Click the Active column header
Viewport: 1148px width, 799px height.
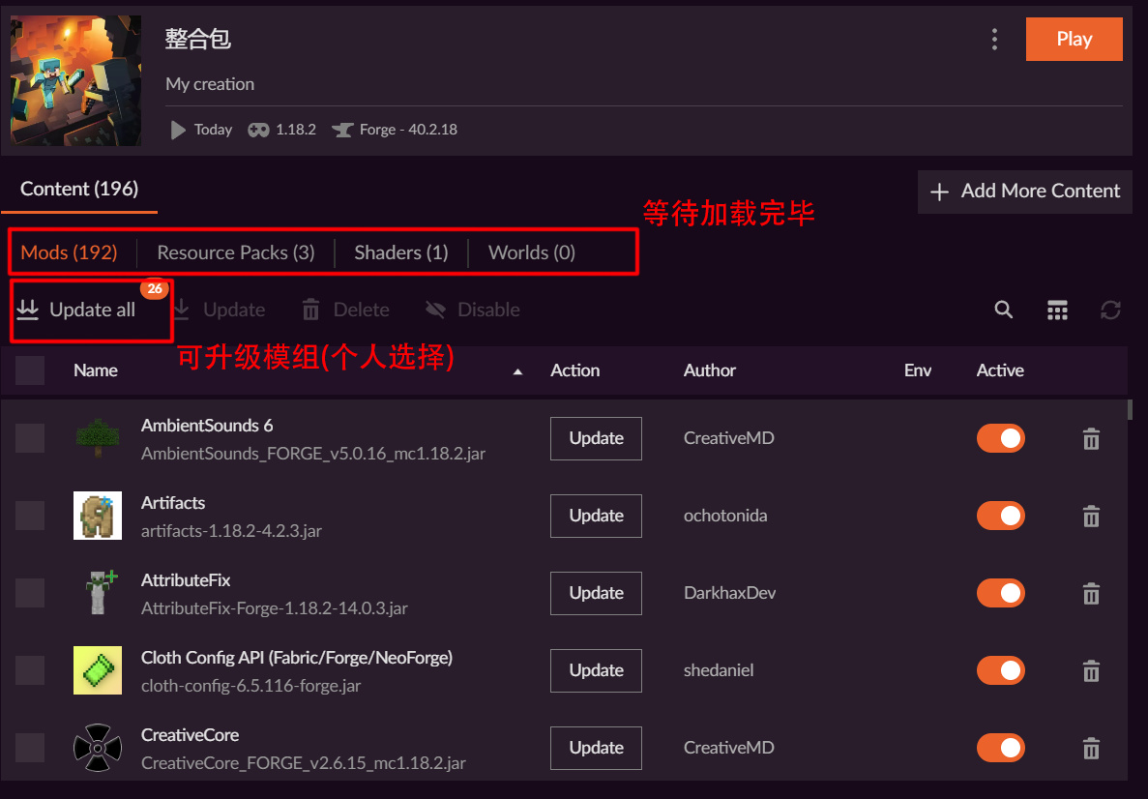[1000, 370]
